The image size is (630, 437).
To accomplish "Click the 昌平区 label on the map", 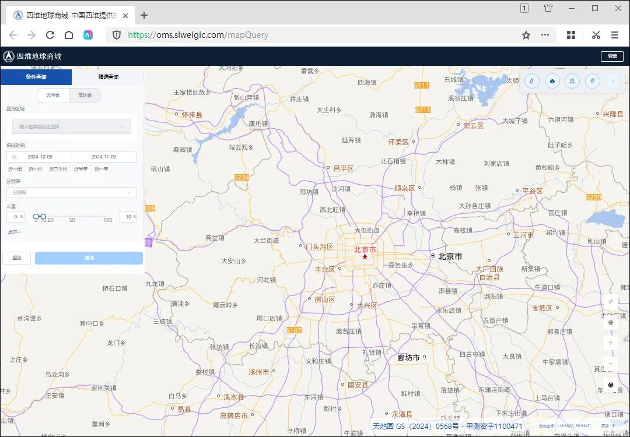I will coord(344,168).
